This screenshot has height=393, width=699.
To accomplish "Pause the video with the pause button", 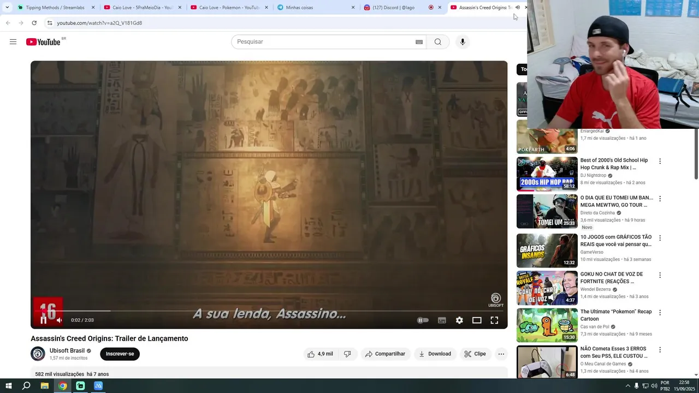I will 43,320.
